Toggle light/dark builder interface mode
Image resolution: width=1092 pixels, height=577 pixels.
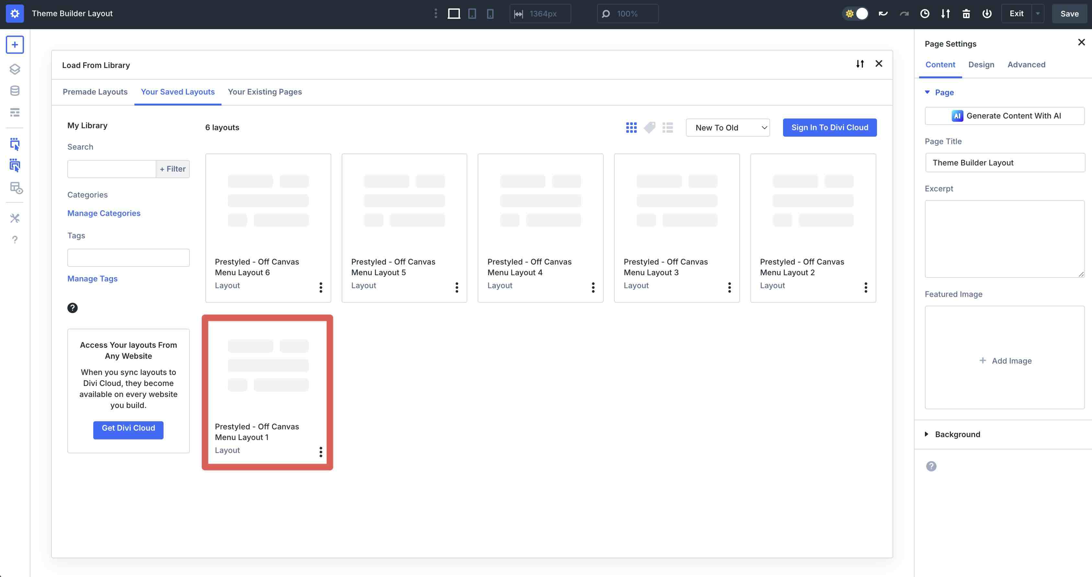[x=856, y=13]
